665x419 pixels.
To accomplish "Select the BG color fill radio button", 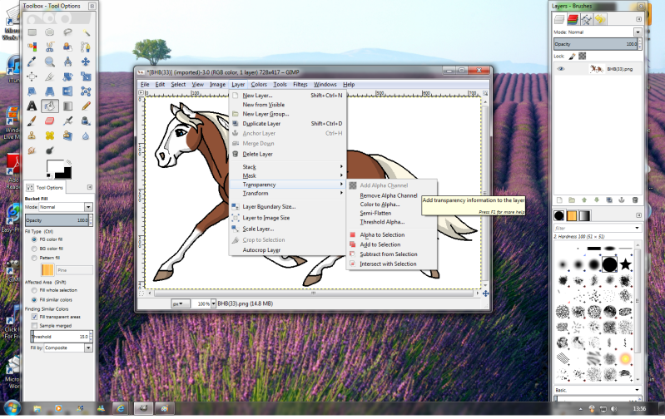I will click(34, 249).
